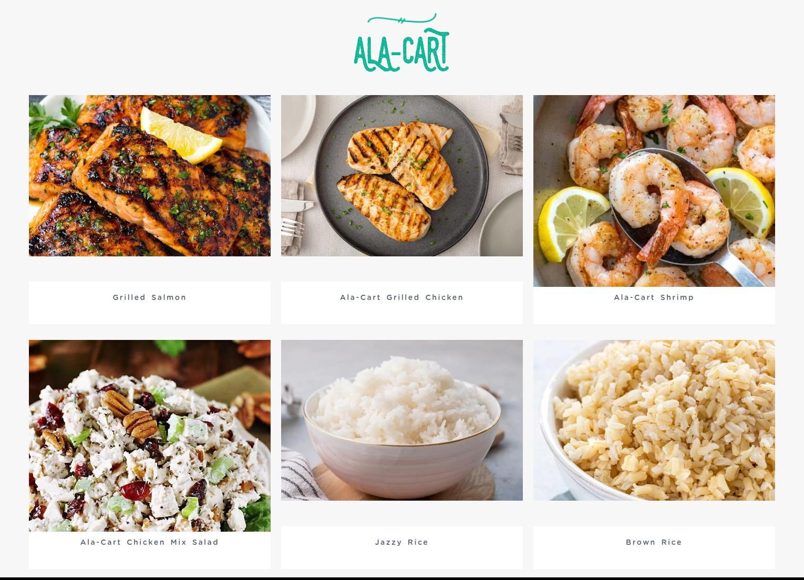Click the Ala-Cart Shrimp title link
Image resolution: width=804 pixels, height=580 pixels.
[x=654, y=297]
